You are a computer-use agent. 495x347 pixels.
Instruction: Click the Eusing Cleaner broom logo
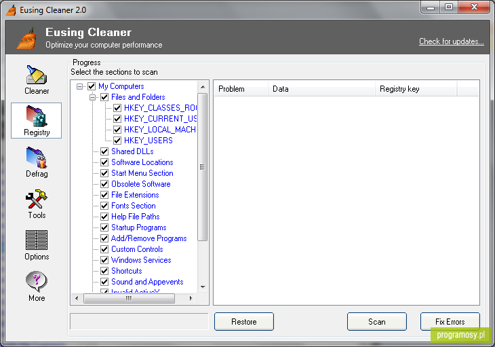(27, 39)
